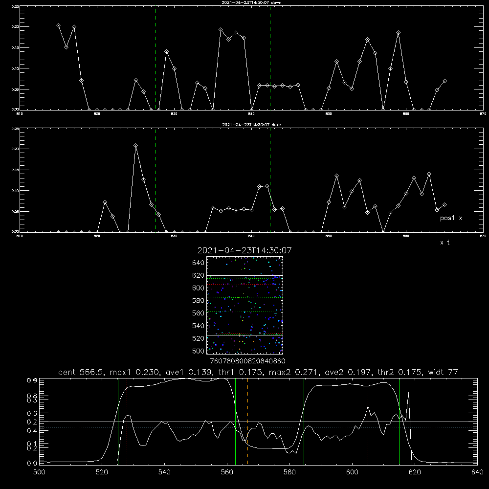Select the 'max1 0.230' value in the bottom title
The image size is (489, 489).
click(135, 372)
